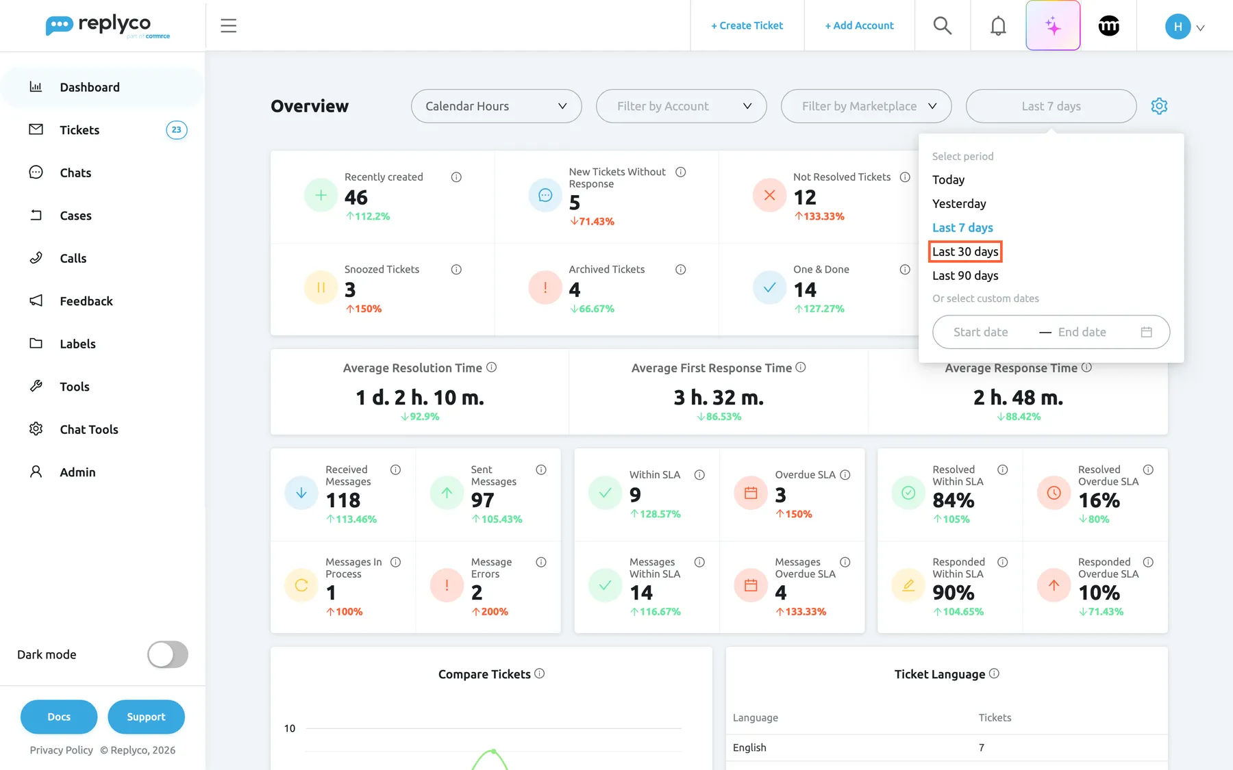
Task: Open Chat Tools in the sidebar
Action: pos(103,429)
